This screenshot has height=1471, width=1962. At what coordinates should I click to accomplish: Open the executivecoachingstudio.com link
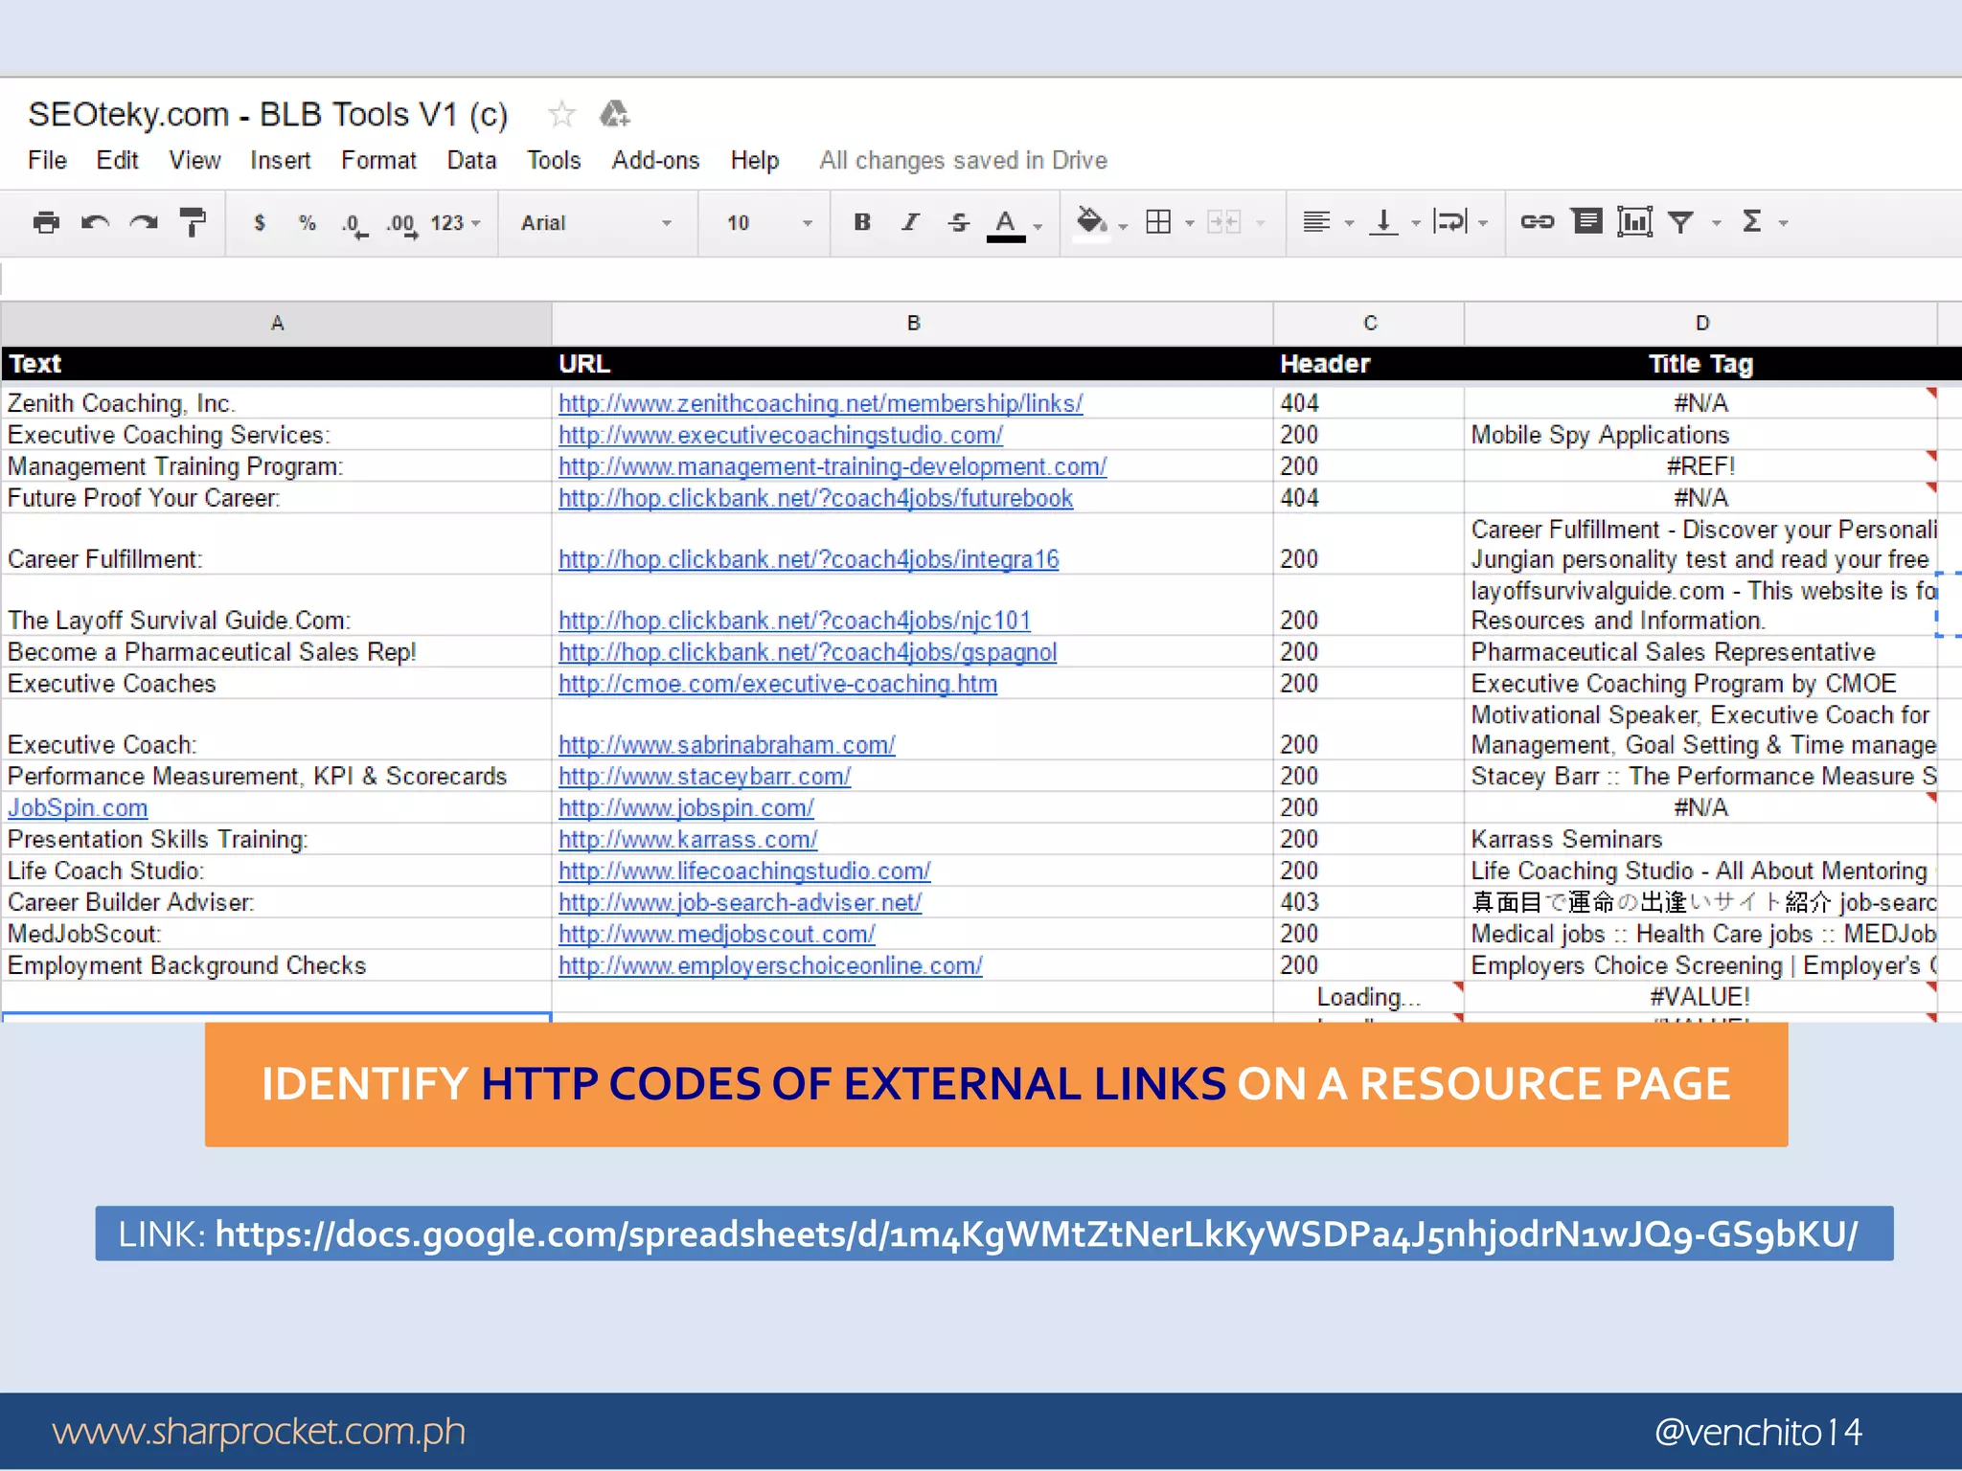pyautogui.click(x=780, y=435)
